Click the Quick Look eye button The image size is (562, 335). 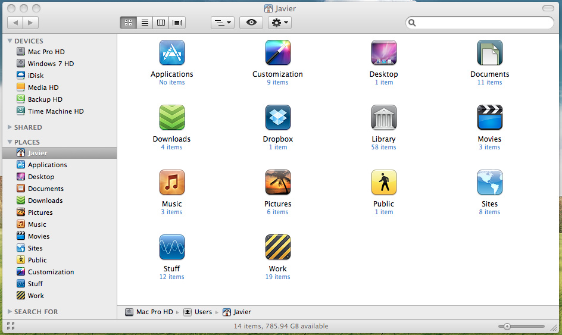tap(251, 23)
